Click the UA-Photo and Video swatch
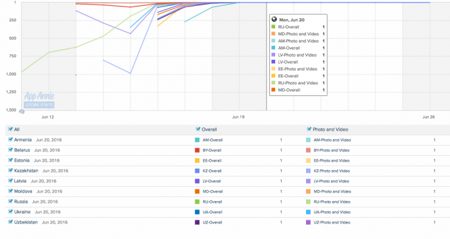This screenshot has width=450, height=239. [x=308, y=212]
